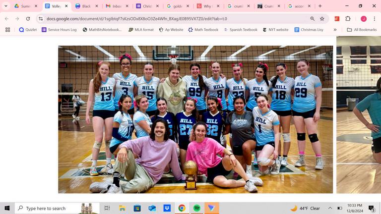
Task: Close the Volley document tab
Action: coord(66,6)
